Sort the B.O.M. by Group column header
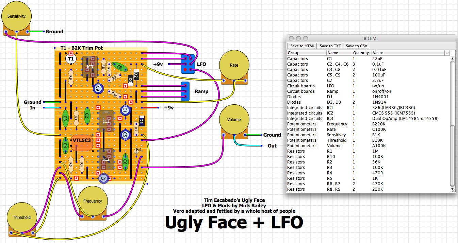The width and height of the screenshot is (458, 243). click(x=306, y=53)
